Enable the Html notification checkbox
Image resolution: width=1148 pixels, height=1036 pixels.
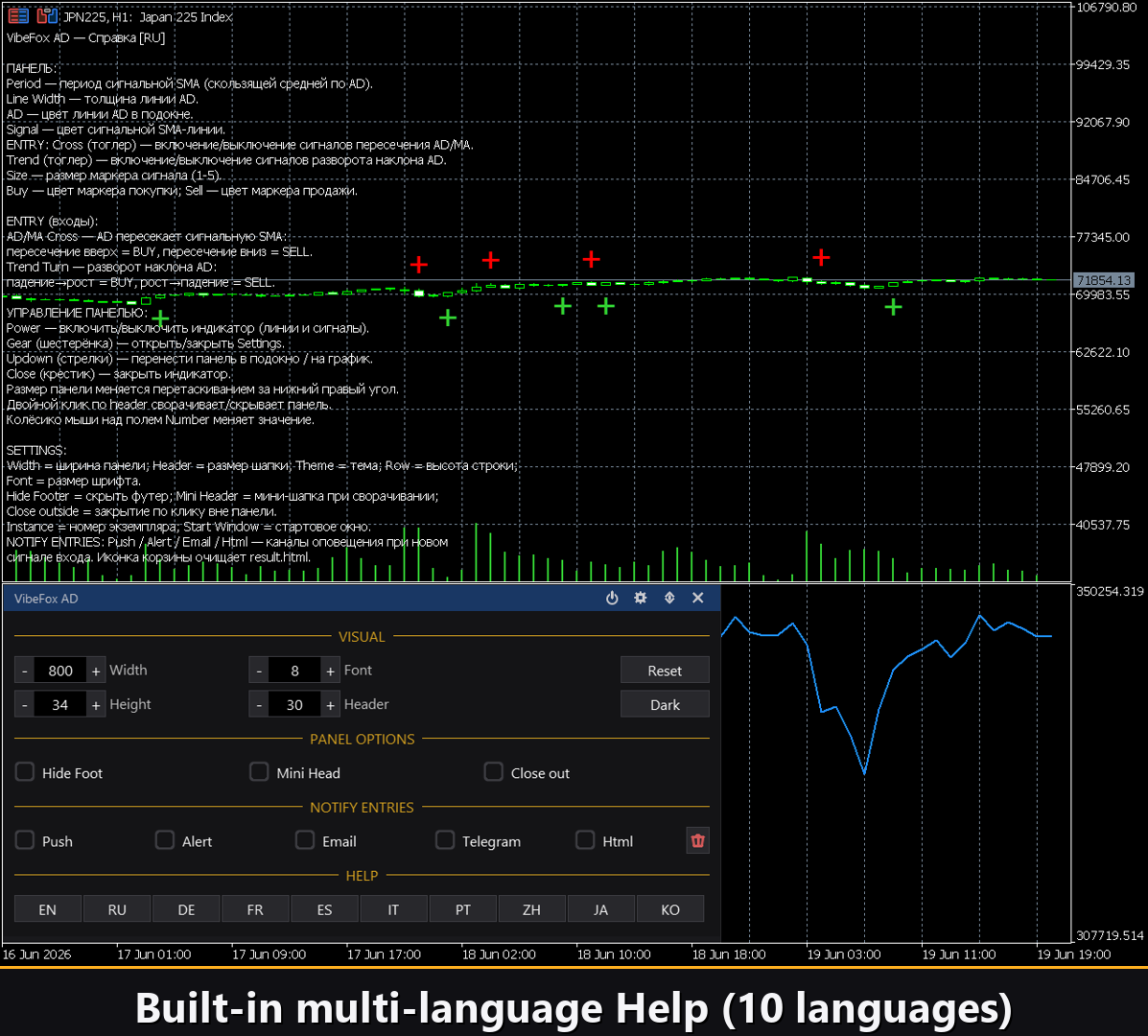click(x=585, y=839)
